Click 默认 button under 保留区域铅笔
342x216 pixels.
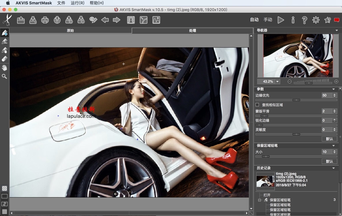pyautogui.click(x=329, y=161)
